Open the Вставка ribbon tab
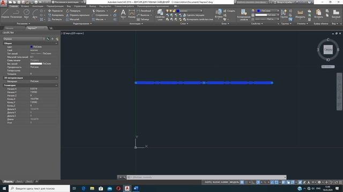The width and height of the screenshot is (343, 192). pos(25,6)
